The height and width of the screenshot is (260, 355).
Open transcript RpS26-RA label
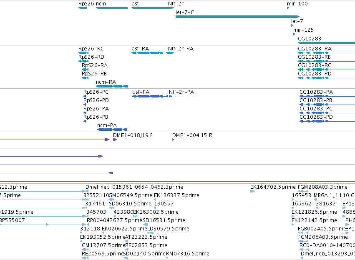tap(95, 65)
